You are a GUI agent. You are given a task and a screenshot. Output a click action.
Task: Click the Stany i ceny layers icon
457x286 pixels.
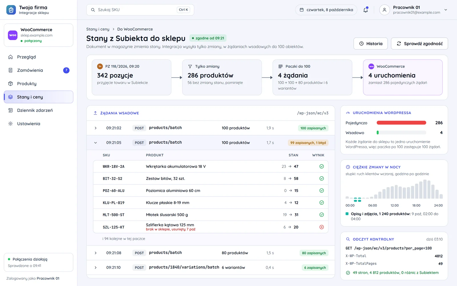(11, 97)
